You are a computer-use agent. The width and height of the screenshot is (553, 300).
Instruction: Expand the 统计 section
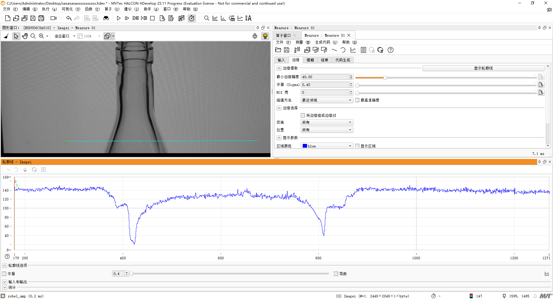tap(5, 287)
